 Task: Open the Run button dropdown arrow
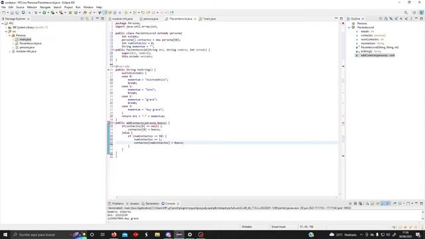pos(48,13)
